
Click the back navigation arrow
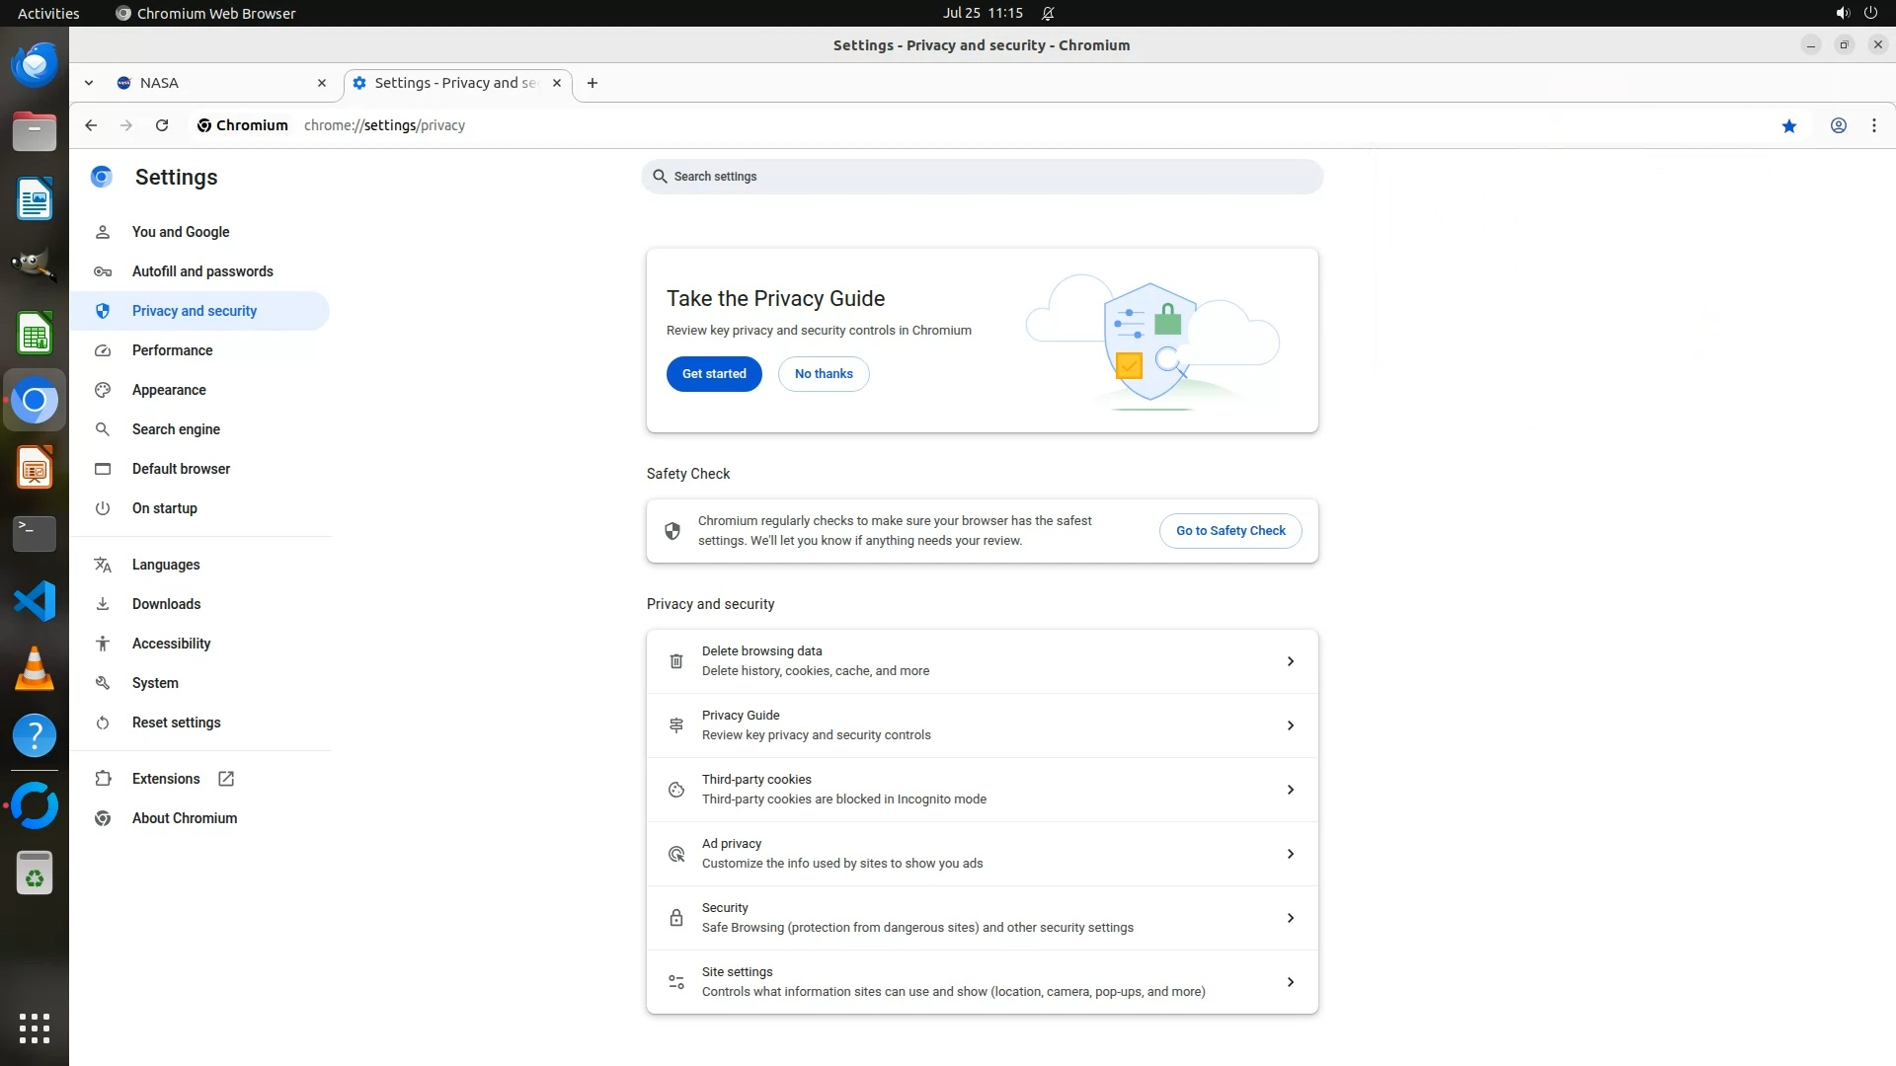tap(91, 125)
